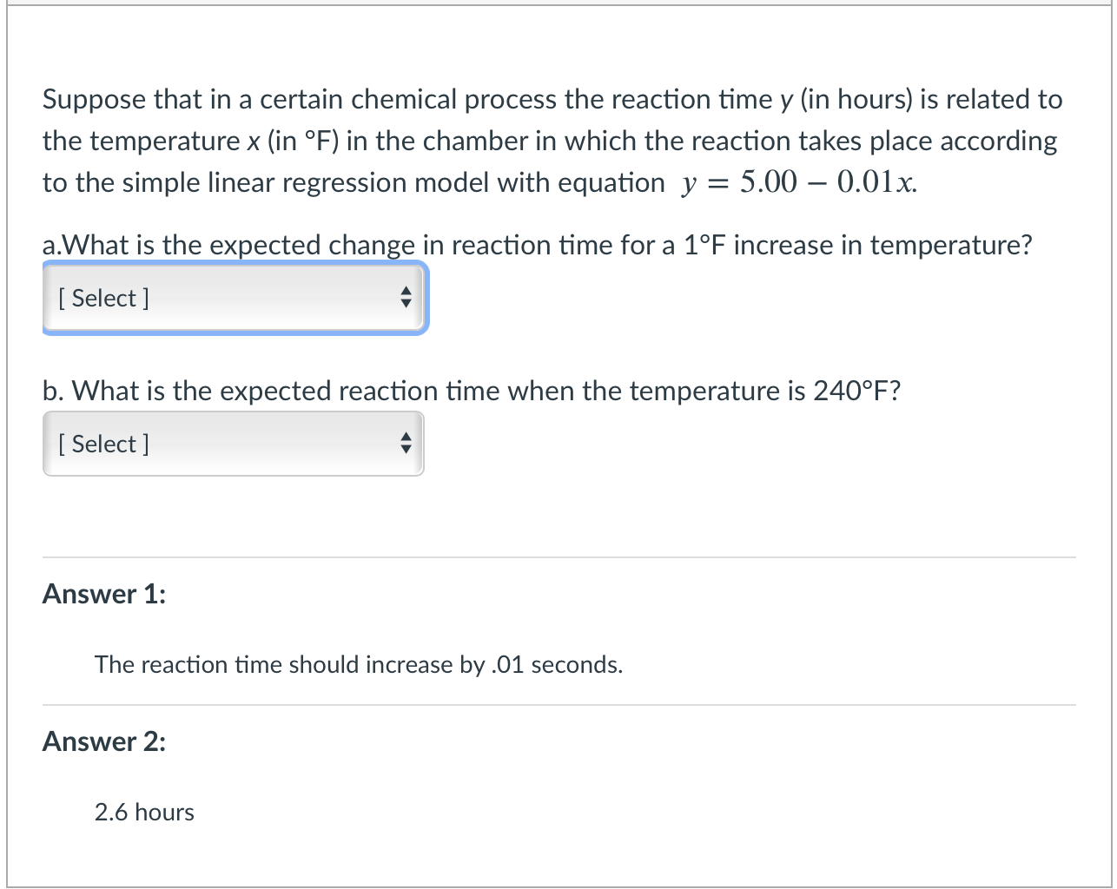Click the '[ Select ]' label in the first dropdown
1117x889 pixels.
pos(103,298)
